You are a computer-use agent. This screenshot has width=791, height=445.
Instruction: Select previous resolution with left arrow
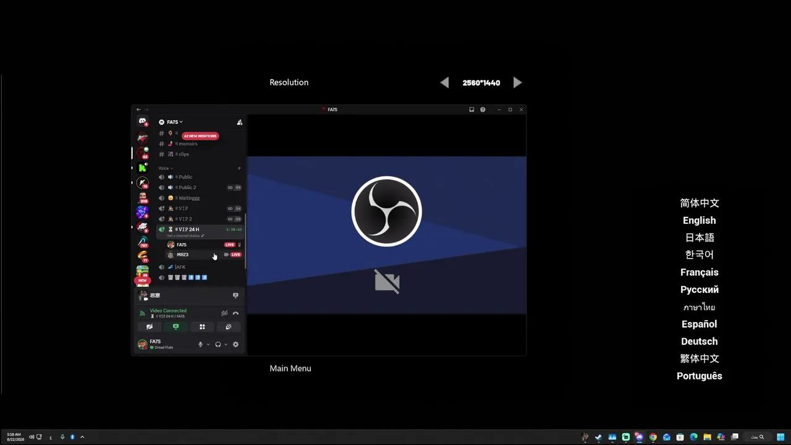click(x=444, y=83)
